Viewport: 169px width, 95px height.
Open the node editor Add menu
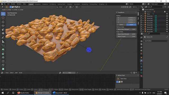(16, 73)
